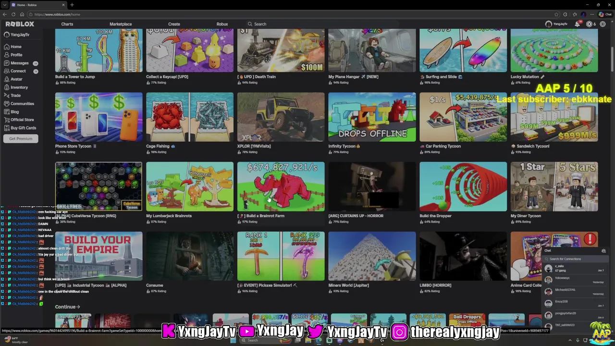The height and width of the screenshot is (346, 615).
Task: Open Roblox settings gear icon
Action: click(x=603, y=24)
